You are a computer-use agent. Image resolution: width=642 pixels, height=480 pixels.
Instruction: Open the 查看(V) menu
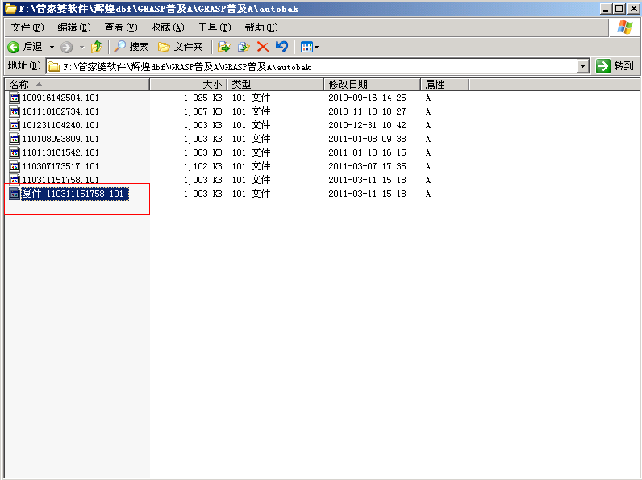coord(120,27)
